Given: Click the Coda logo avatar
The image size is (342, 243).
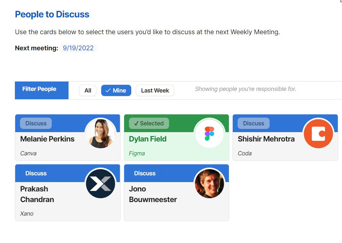Looking at the screenshot, I should tap(318, 134).
